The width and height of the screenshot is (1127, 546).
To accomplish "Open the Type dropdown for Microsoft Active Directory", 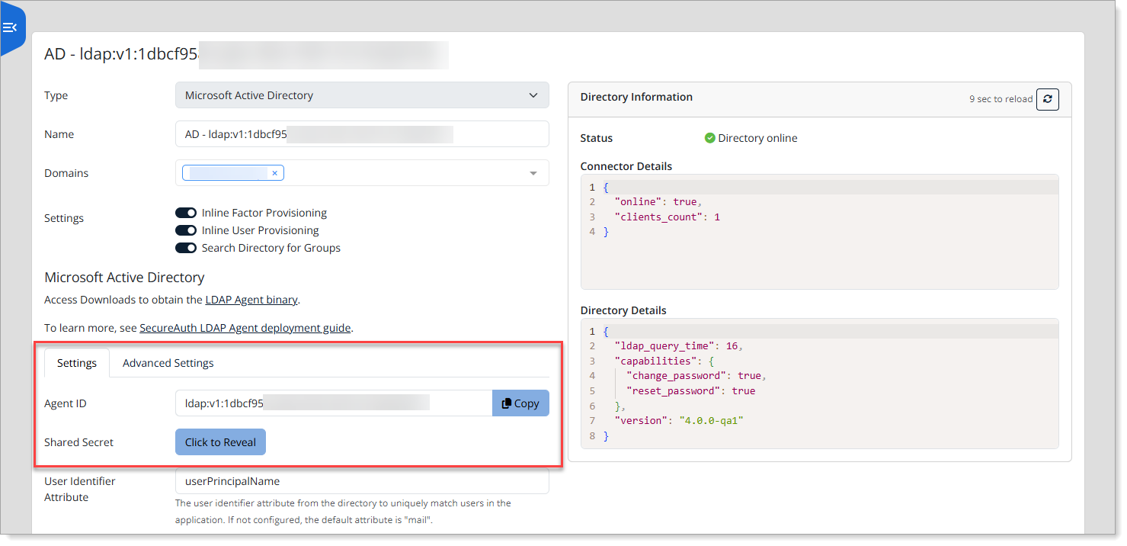I will [362, 95].
